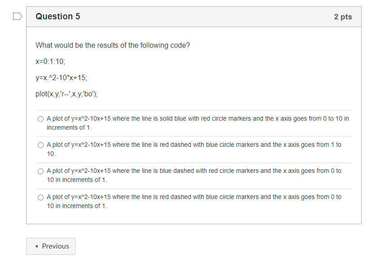Choose the second answer option radio button
Viewport: 390px width, 267px height.
click(40, 145)
